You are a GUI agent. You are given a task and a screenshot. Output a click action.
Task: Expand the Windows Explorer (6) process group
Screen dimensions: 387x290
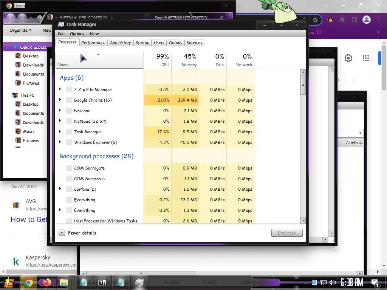(60, 142)
